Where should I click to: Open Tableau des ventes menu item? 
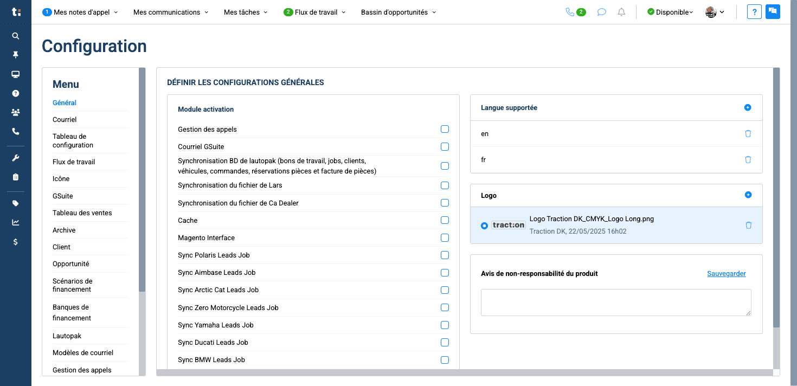pyautogui.click(x=82, y=213)
